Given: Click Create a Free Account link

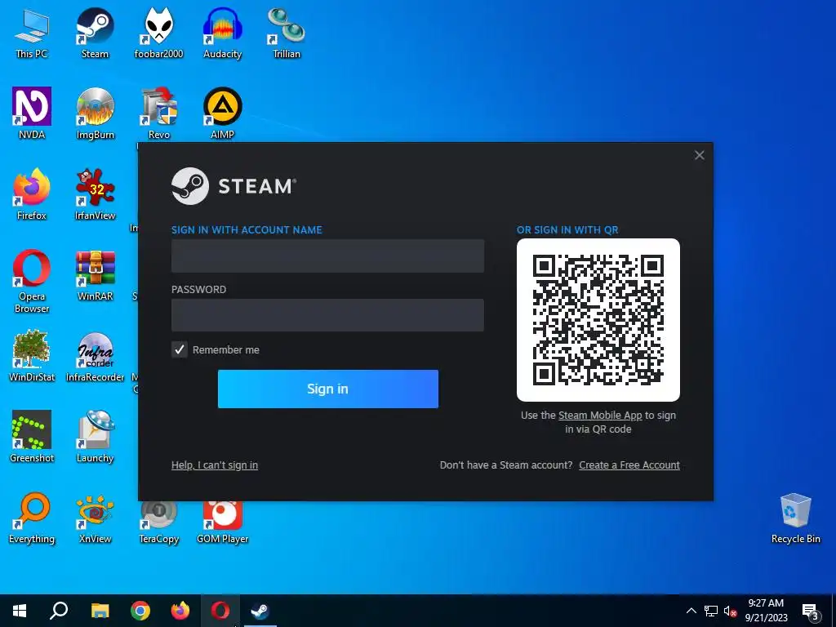Looking at the screenshot, I should coord(629,465).
